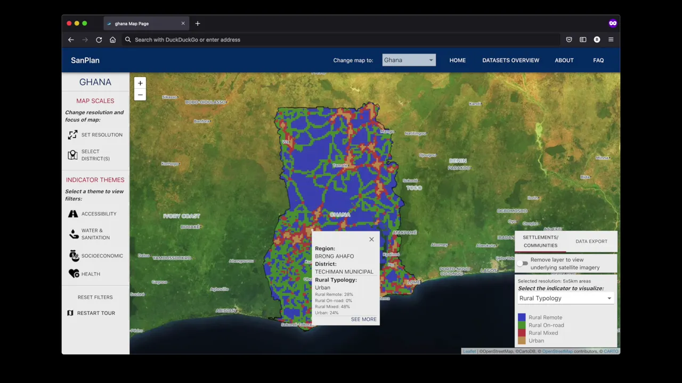Click the private browsing mask icon
This screenshot has height=383, width=682.
(613, 23)
